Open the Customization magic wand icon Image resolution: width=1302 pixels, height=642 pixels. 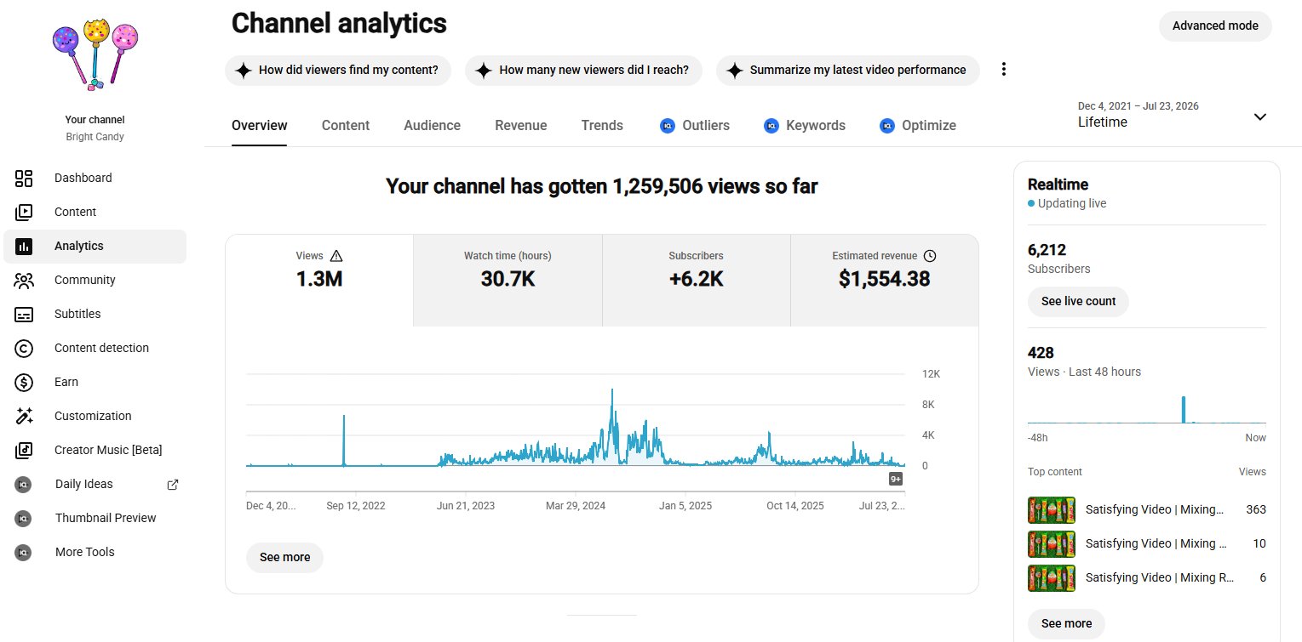point(24,416)
